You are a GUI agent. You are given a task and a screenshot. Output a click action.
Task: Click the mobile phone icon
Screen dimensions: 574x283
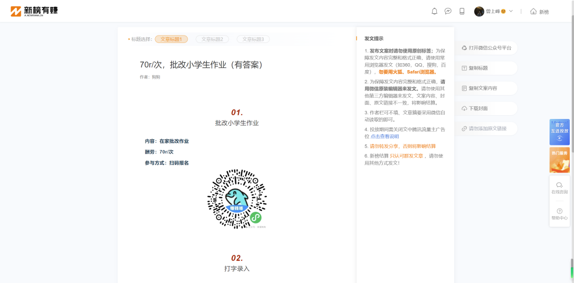[462, 11]
